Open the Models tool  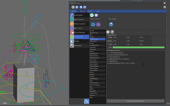click(79, 41)
